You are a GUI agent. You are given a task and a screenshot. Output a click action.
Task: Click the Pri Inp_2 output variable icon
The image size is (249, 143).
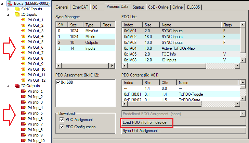[24, 97]
